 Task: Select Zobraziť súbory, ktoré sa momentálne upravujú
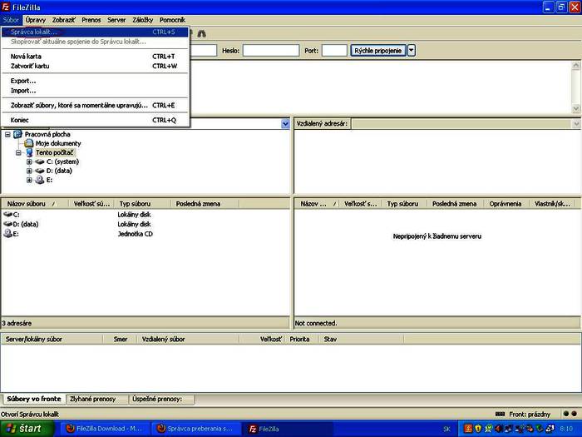pos(95,106)
